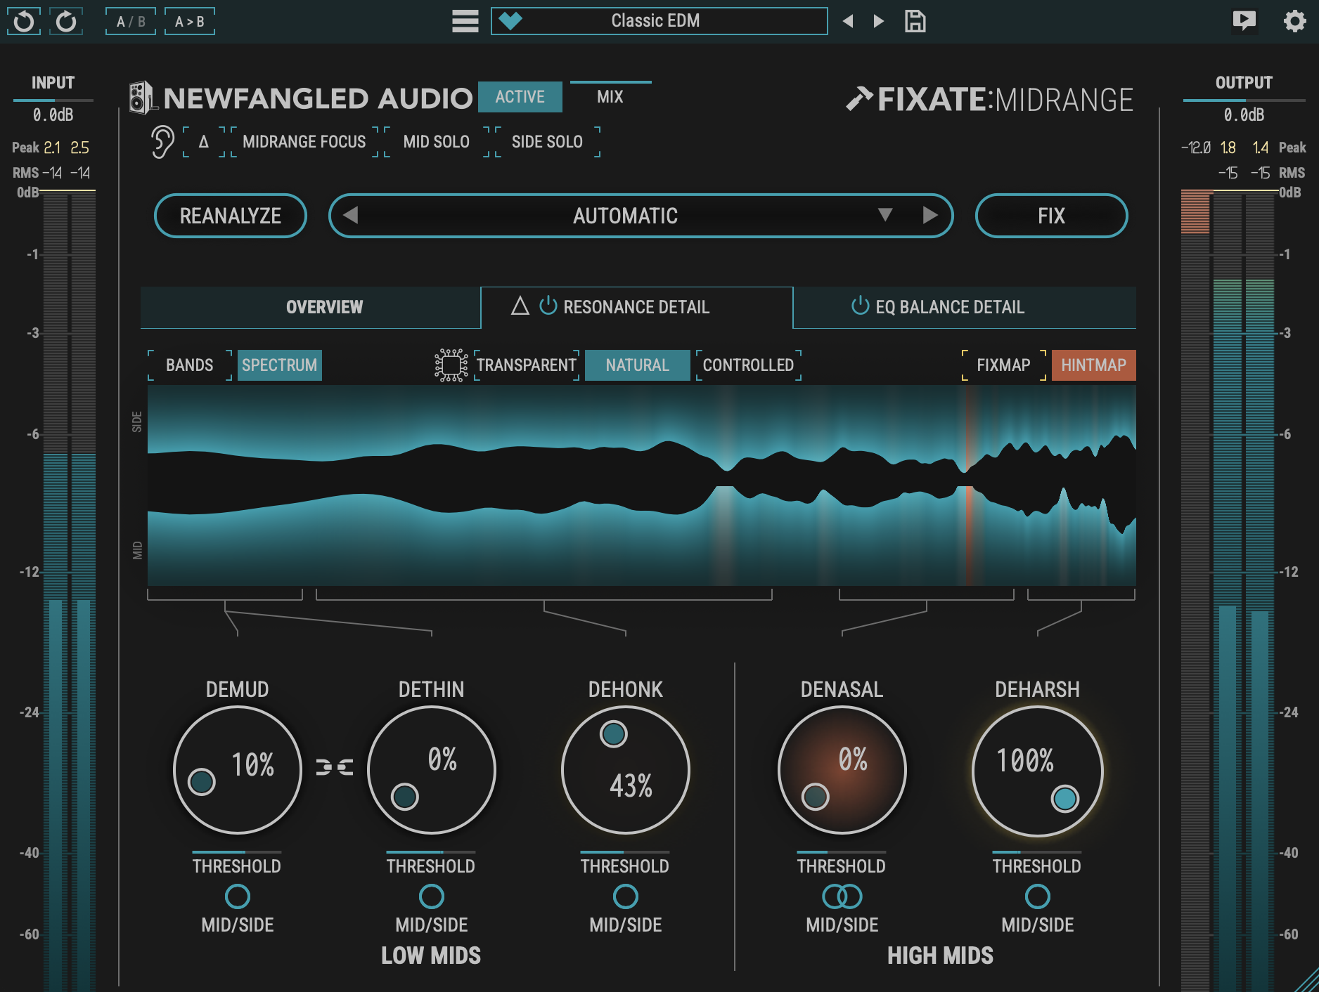Viewport: 1319px width, 992px height.
Task: Click the input Peak reading 2.1
Action: [52, 148]
